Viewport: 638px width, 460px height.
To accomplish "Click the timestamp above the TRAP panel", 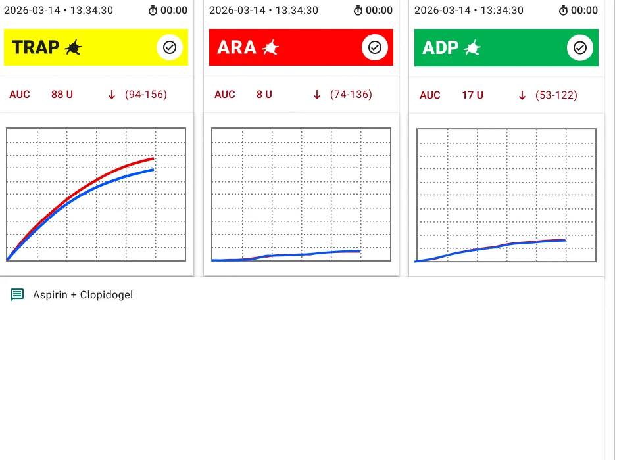I will point(59,10).
